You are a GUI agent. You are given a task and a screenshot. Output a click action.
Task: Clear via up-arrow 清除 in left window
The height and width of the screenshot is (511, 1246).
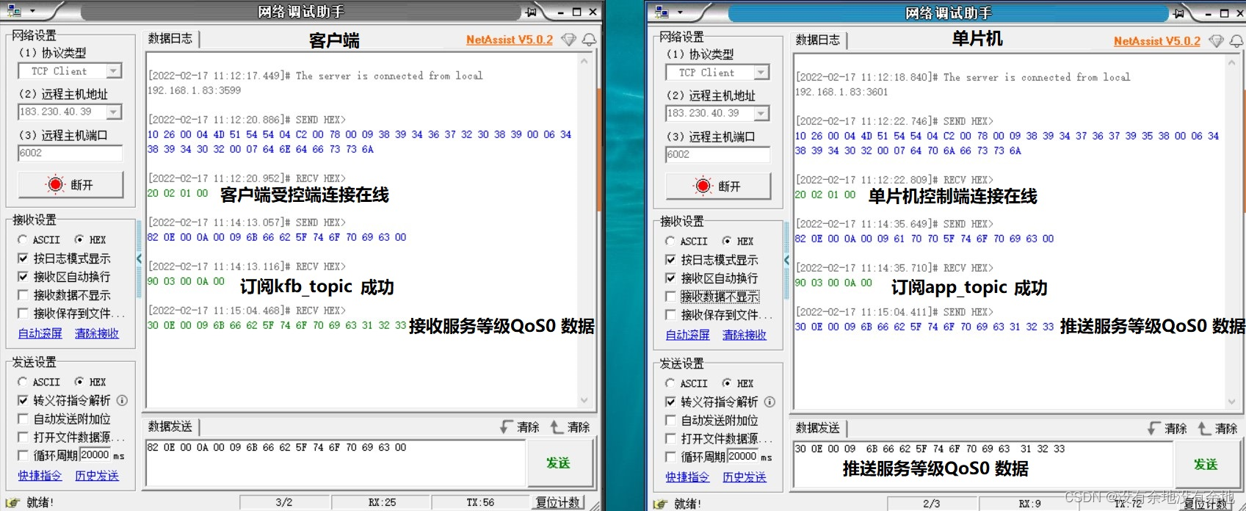(x=571, y=427)
